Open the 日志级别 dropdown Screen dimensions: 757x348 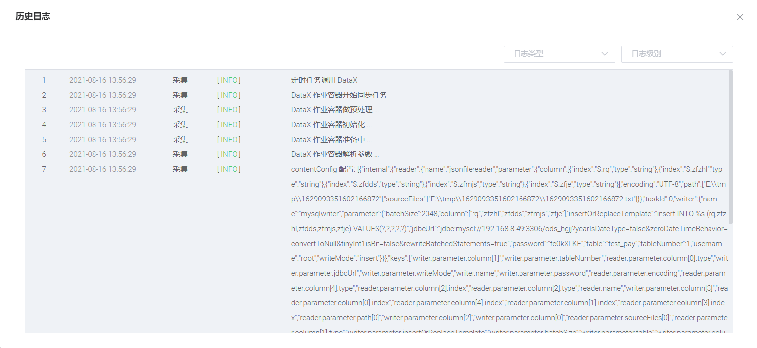677,54
